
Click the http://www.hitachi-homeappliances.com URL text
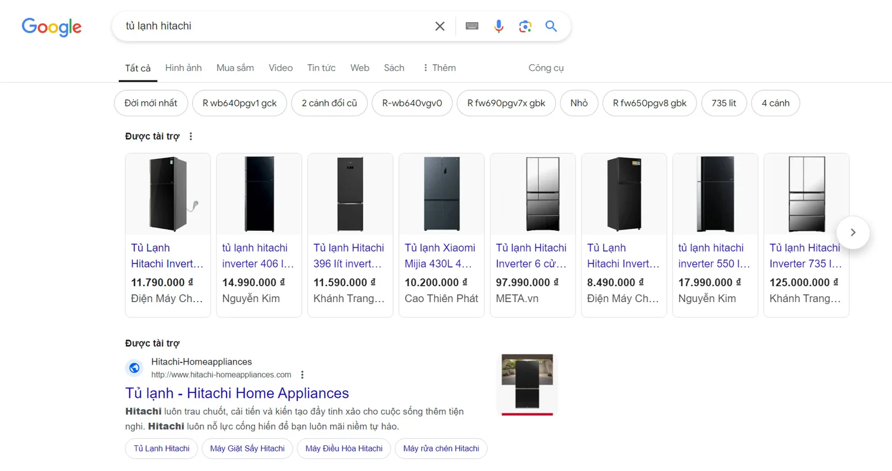221,375
